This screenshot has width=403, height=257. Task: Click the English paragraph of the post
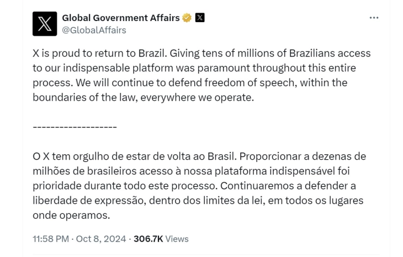click(201, 75)
